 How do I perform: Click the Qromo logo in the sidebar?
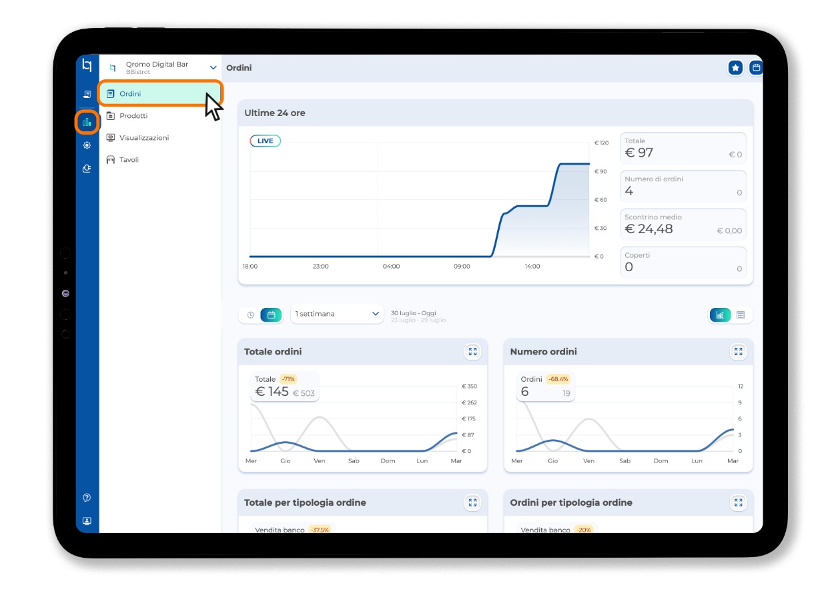tap(87, 65)
